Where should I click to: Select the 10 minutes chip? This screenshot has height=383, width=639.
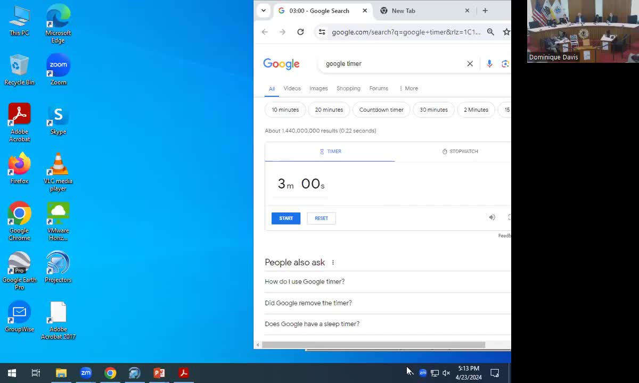[285, 110]
